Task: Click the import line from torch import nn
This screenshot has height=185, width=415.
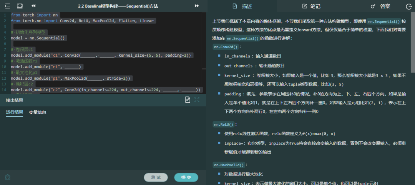Action: [35, 15]
